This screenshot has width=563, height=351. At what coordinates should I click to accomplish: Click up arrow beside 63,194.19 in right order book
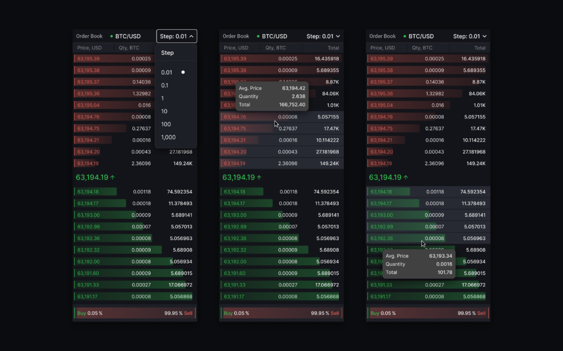[406, 177]
